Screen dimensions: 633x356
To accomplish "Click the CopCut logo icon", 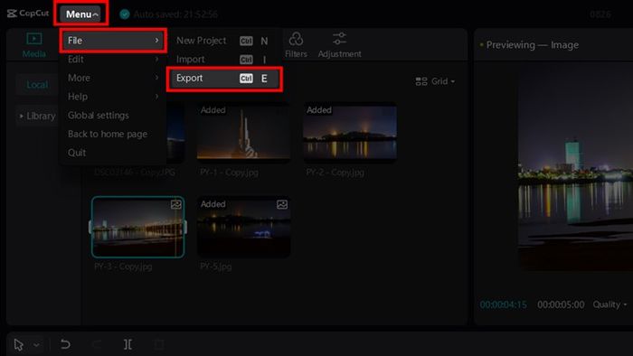I will [12, 14].
